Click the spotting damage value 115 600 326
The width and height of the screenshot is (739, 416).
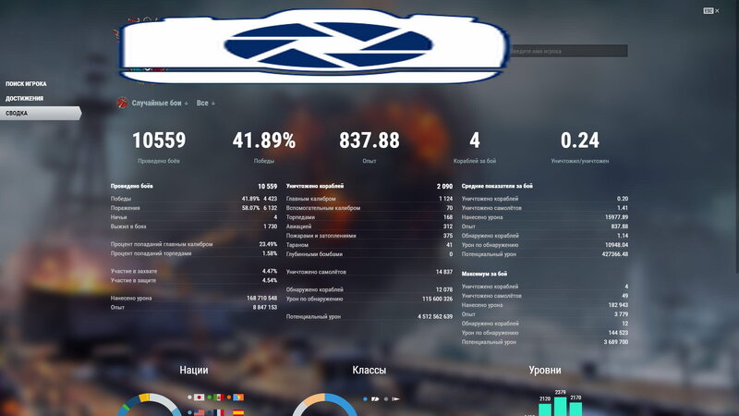click(x=437, y=299)
